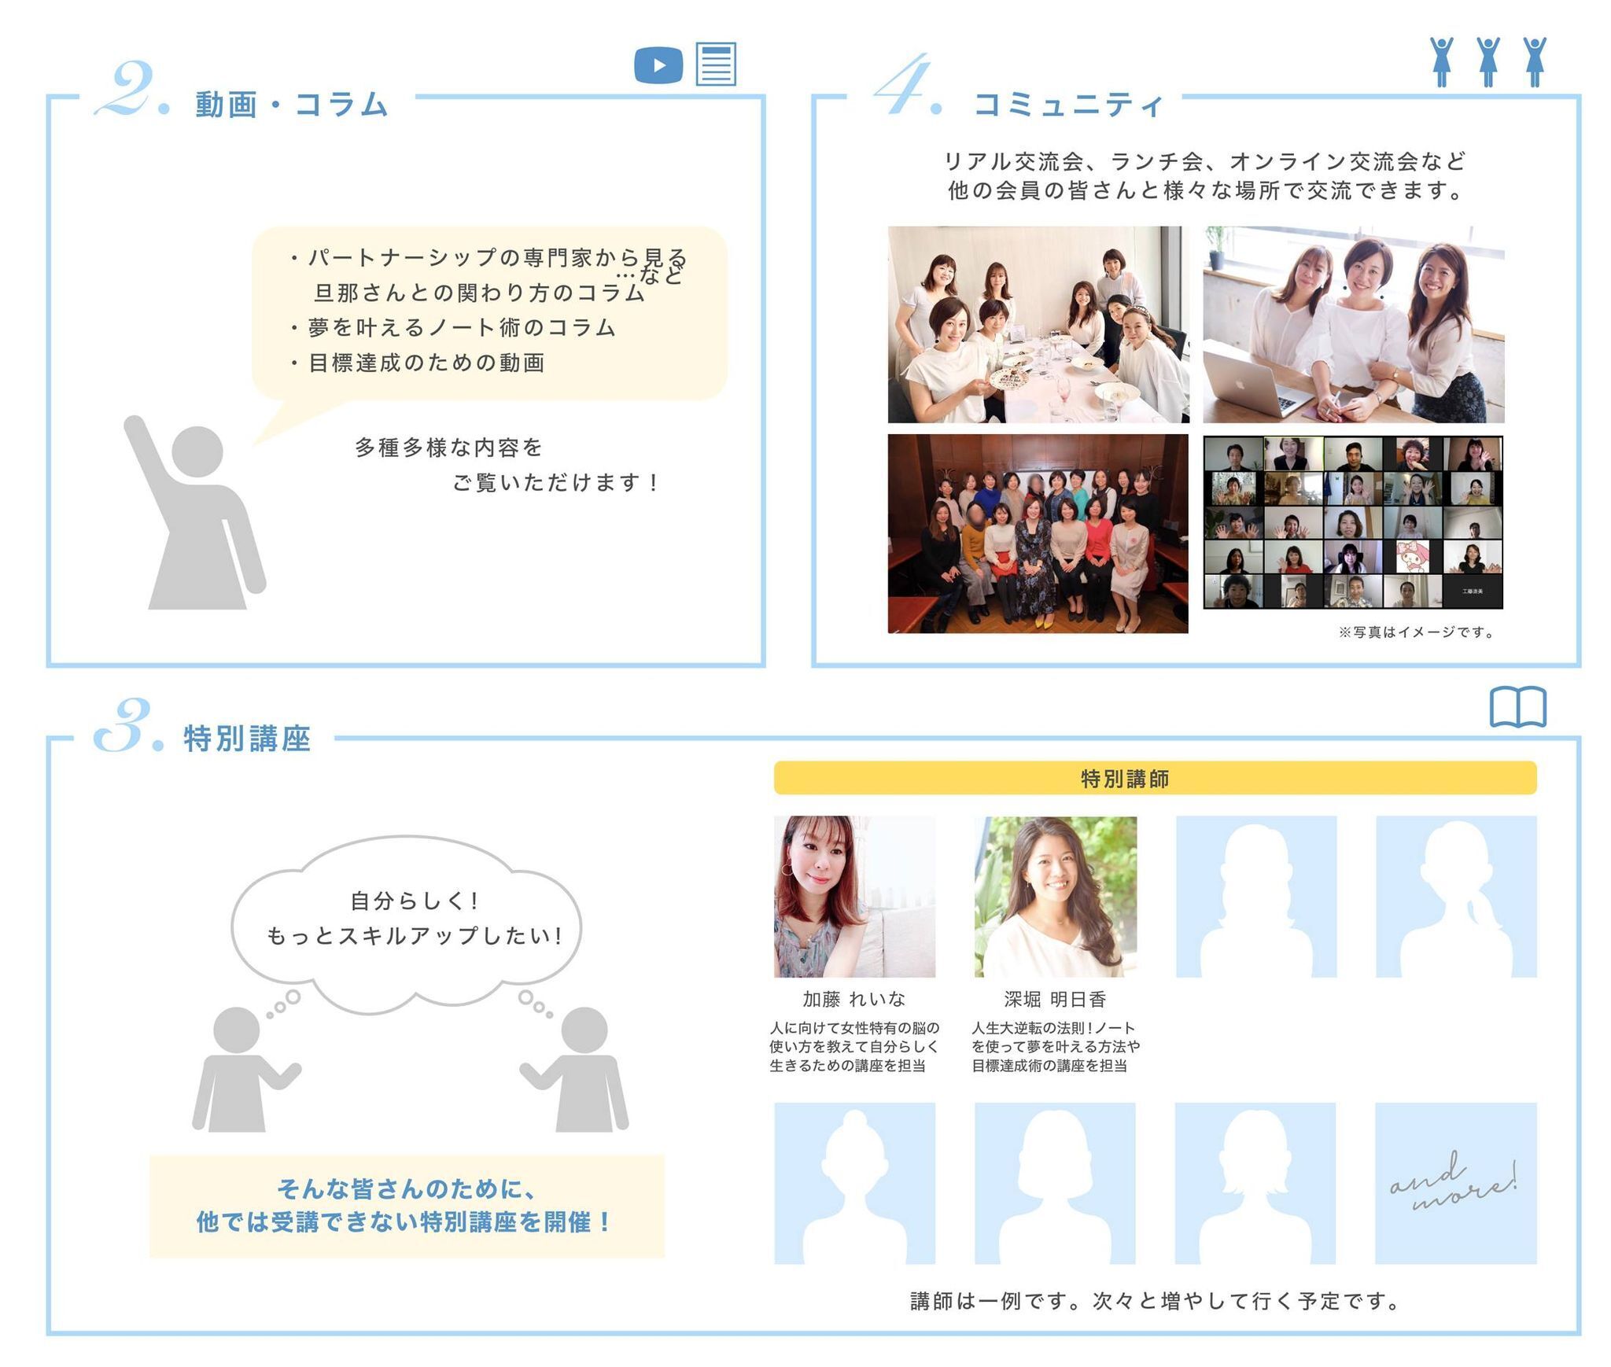Click the rightmost blue raised-arms figure icon
1611x1367 pixels.
click(1534, 61)
